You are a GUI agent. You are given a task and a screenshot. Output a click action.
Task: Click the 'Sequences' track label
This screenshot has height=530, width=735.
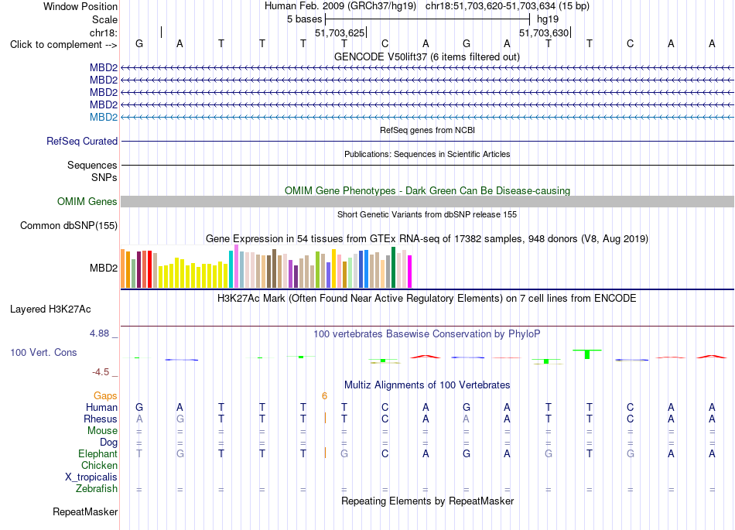click(x=92, y=165)
